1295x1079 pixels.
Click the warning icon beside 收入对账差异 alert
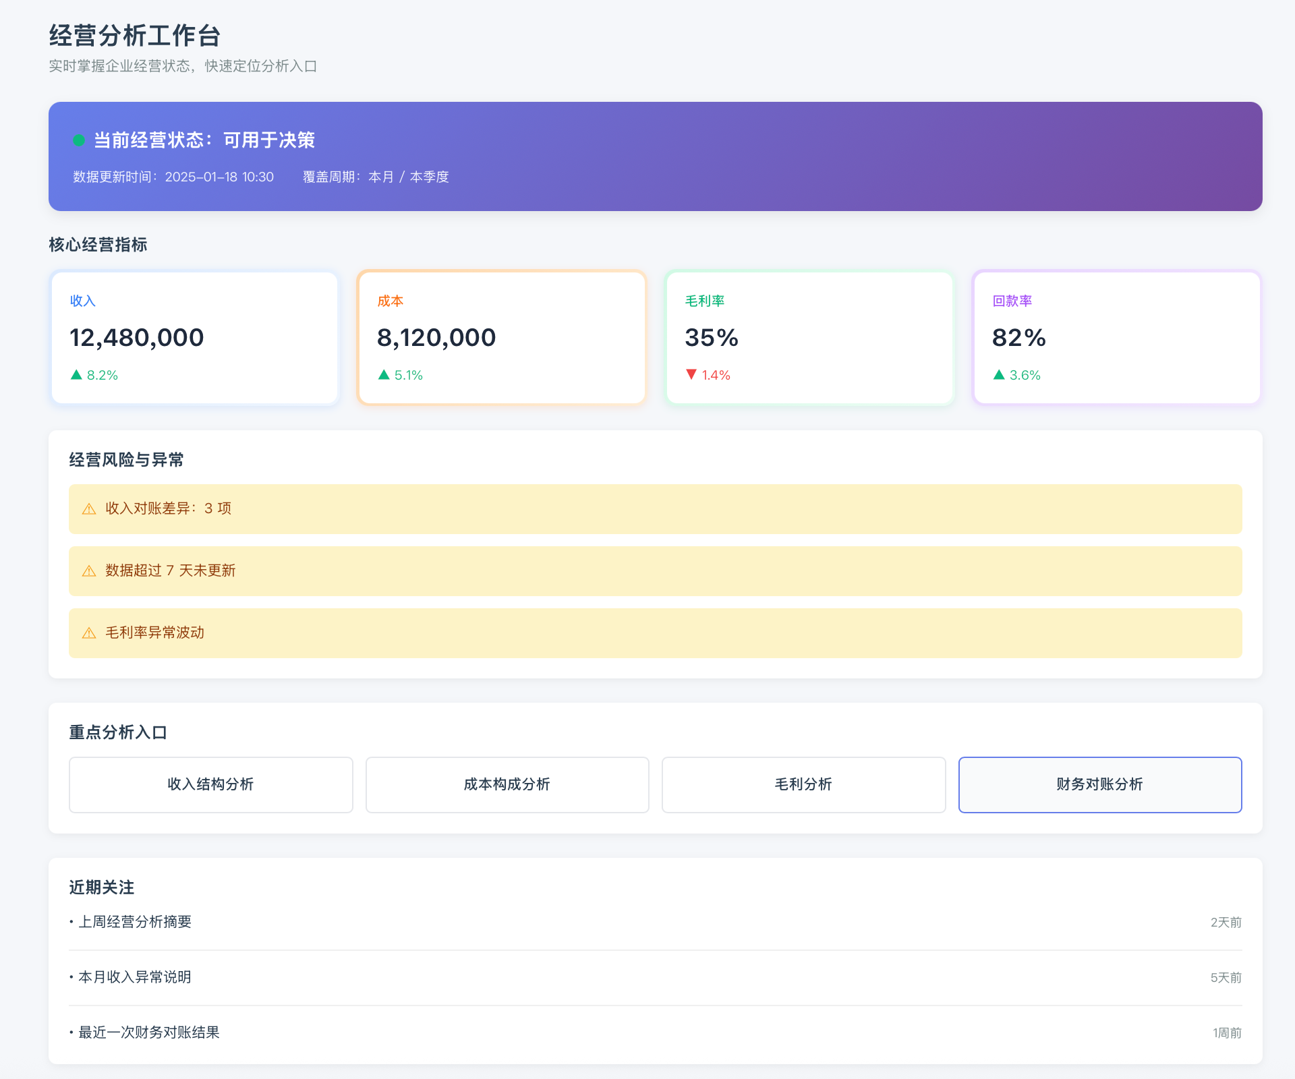[89, 508]
